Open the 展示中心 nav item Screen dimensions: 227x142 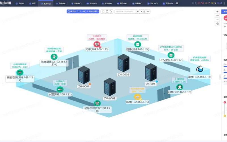point(122,3)
